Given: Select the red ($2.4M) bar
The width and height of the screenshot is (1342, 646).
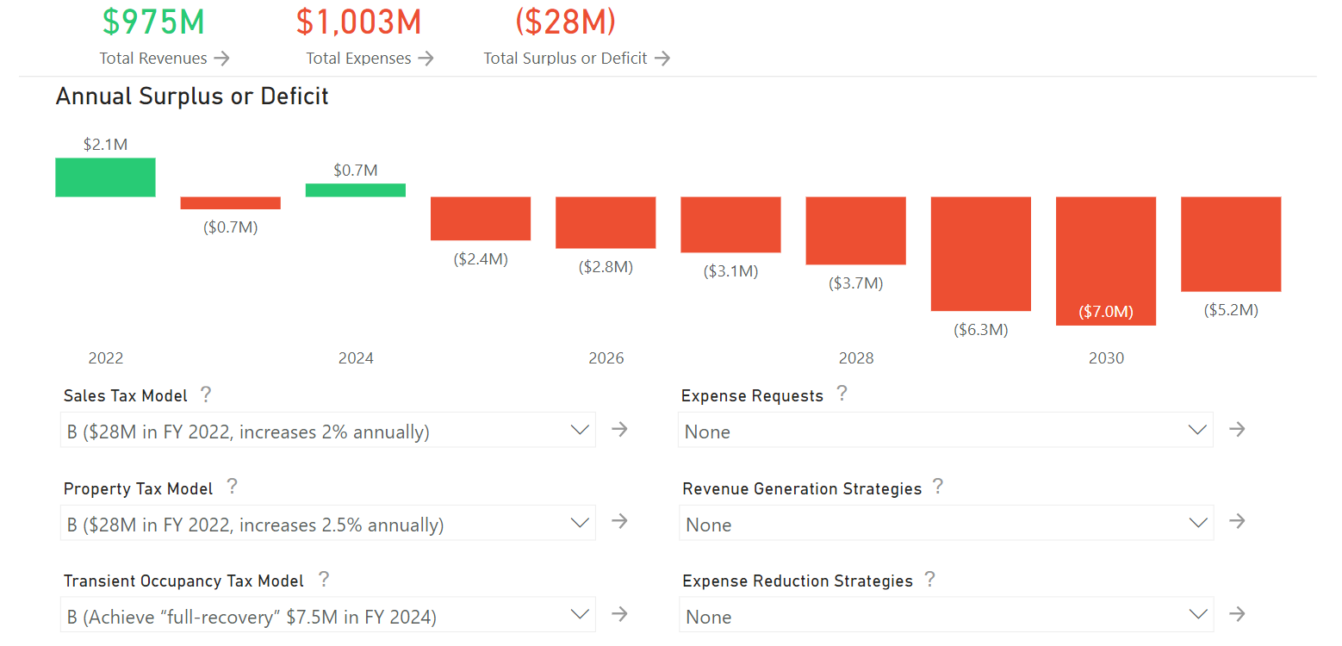Looking at the screenshot, I should coord(481,219).
